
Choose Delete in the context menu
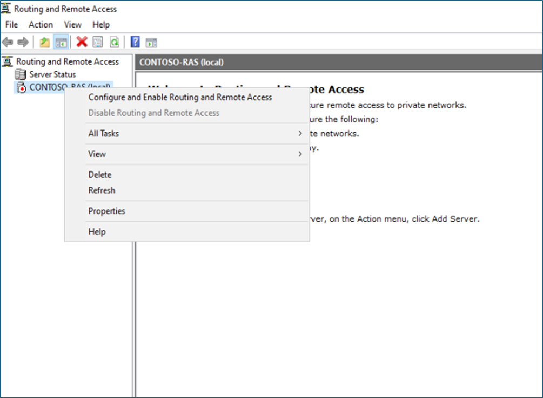pyautogui.click(x=99, y=175)
